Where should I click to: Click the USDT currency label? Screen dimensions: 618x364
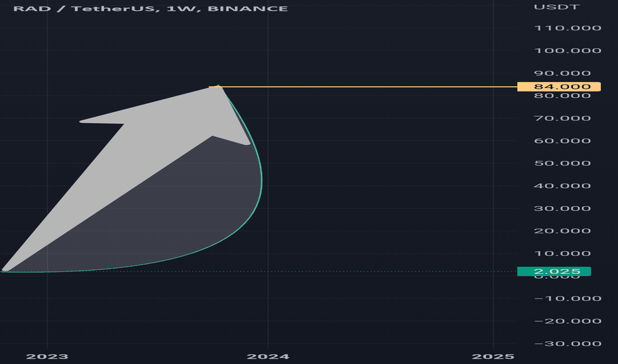[x=556, y=7]
